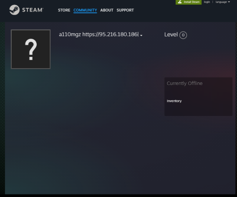Screen dimensions: 237x197
Task: Click the Currently Offline status text
Action: click(x=184, y=83)
